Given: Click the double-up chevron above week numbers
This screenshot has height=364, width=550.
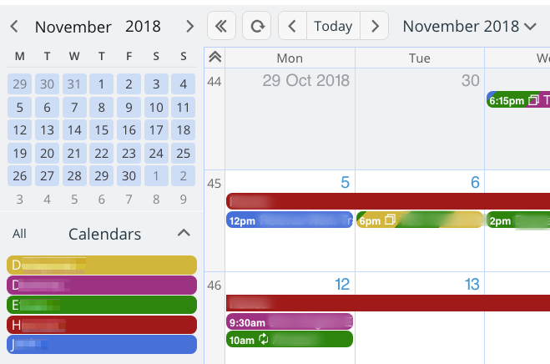Looking at the screenshot, I should 214,57.
